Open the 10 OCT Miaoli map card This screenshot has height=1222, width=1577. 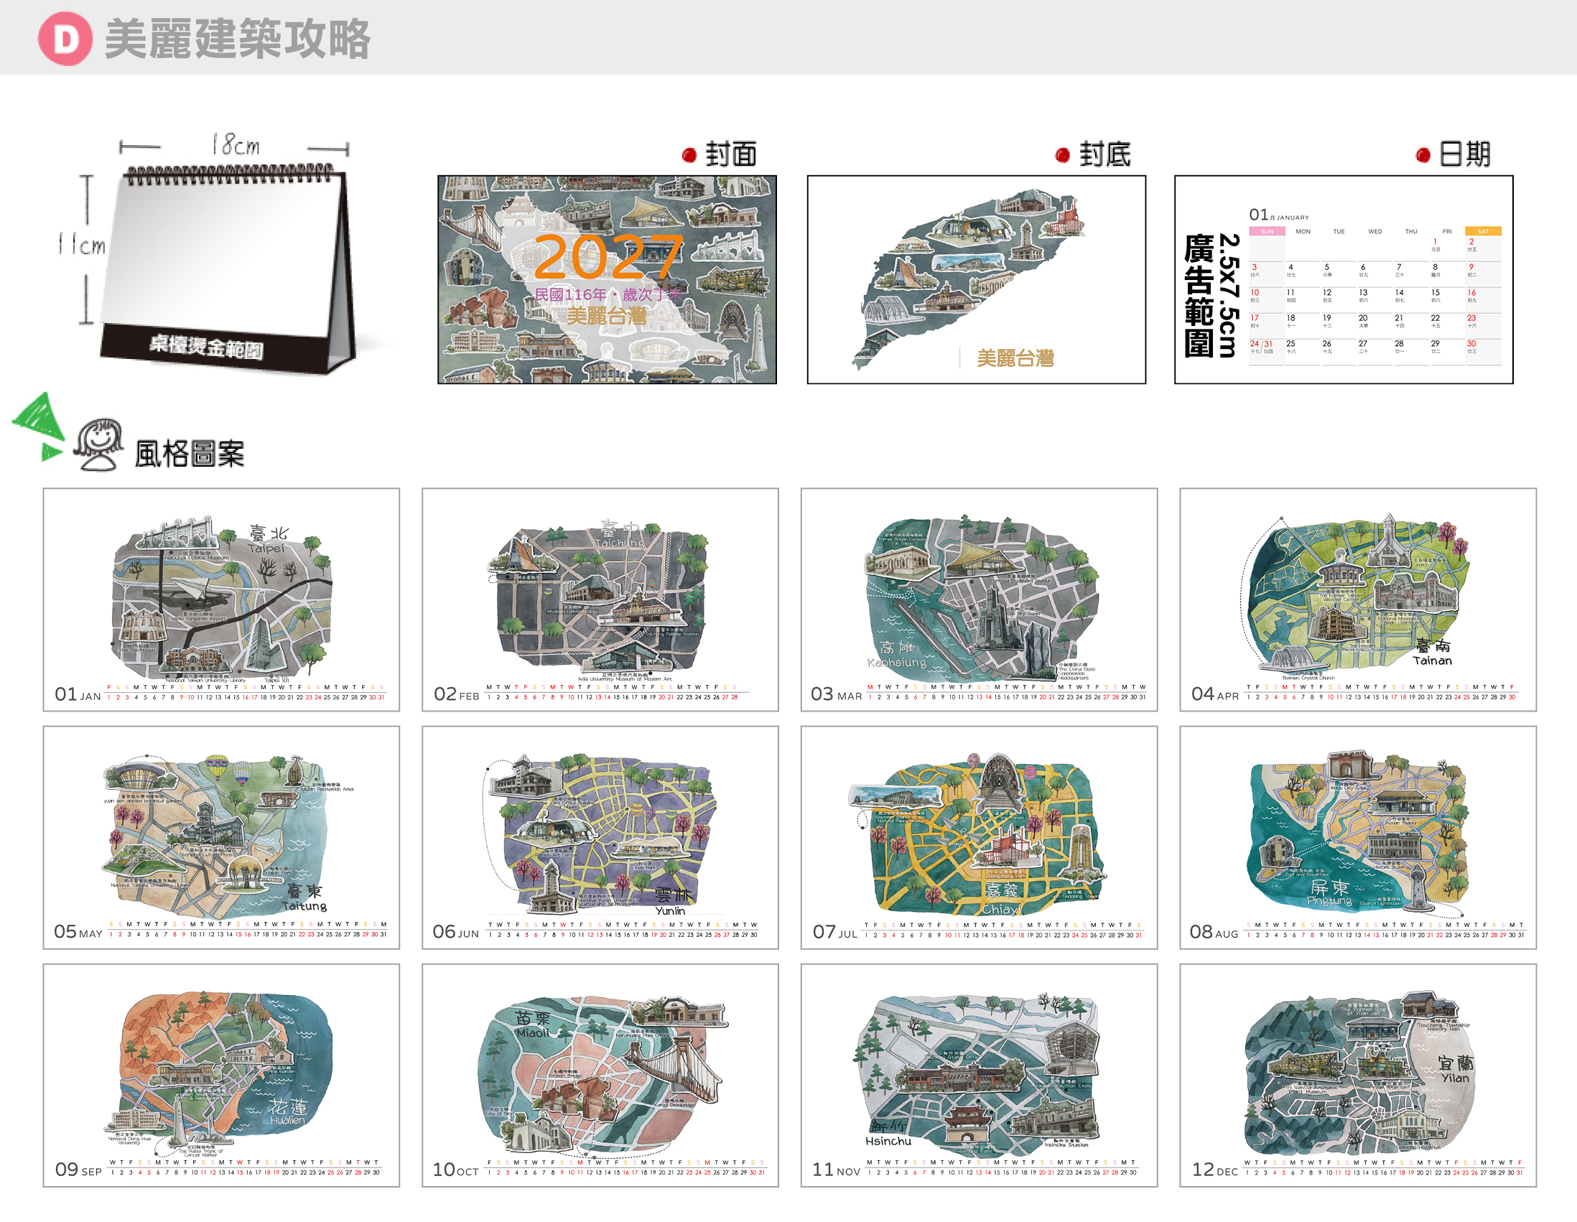click(x=600, y=1076)
